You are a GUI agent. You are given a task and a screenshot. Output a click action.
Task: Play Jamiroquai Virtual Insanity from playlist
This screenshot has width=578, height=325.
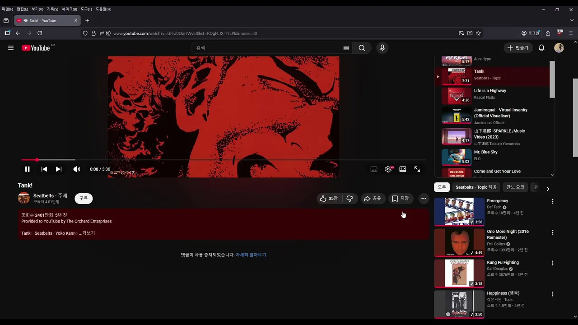coord(492,115)
